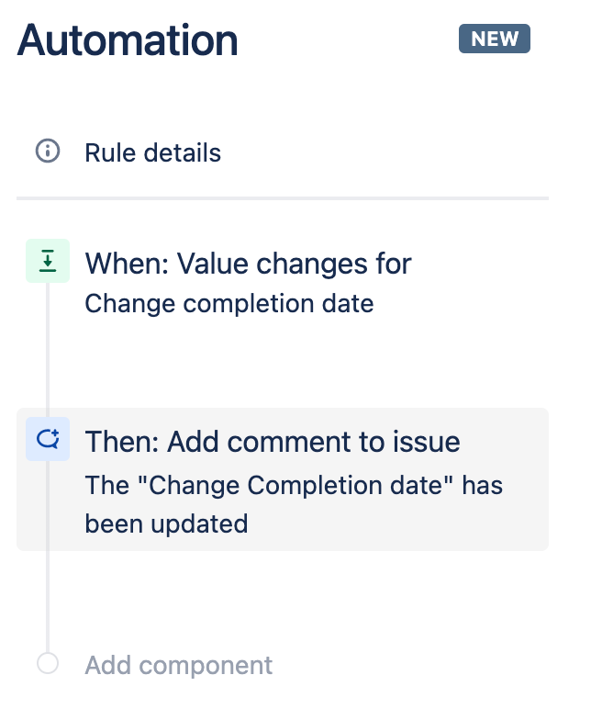Select the highlighted Add comment action card

pyautogui.click(x=283, y=479)
